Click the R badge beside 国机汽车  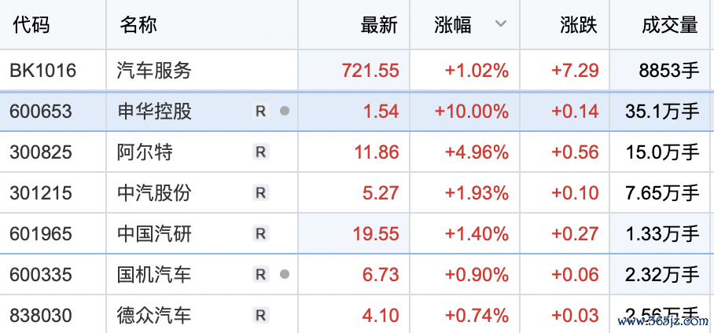(x=261, y=275)
